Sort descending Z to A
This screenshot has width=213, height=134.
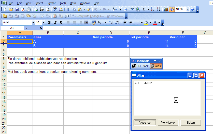[x=159, y=9]
